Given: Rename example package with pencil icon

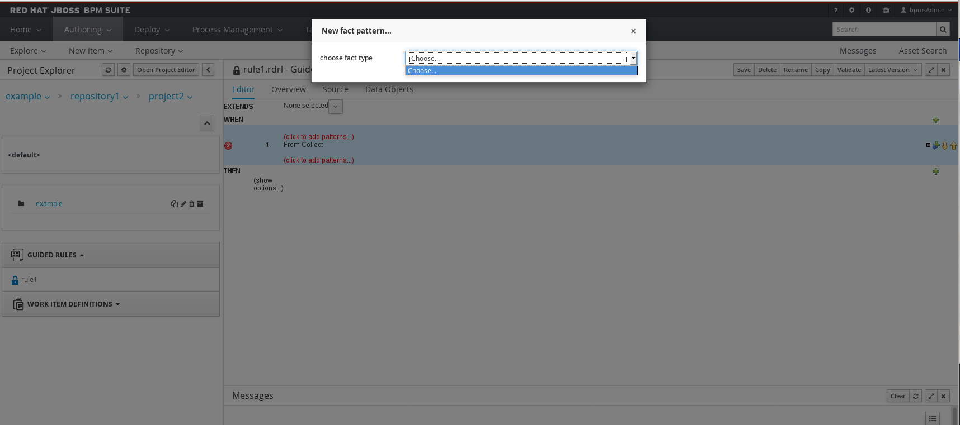Looking at the screenshot, I should 183,204.
